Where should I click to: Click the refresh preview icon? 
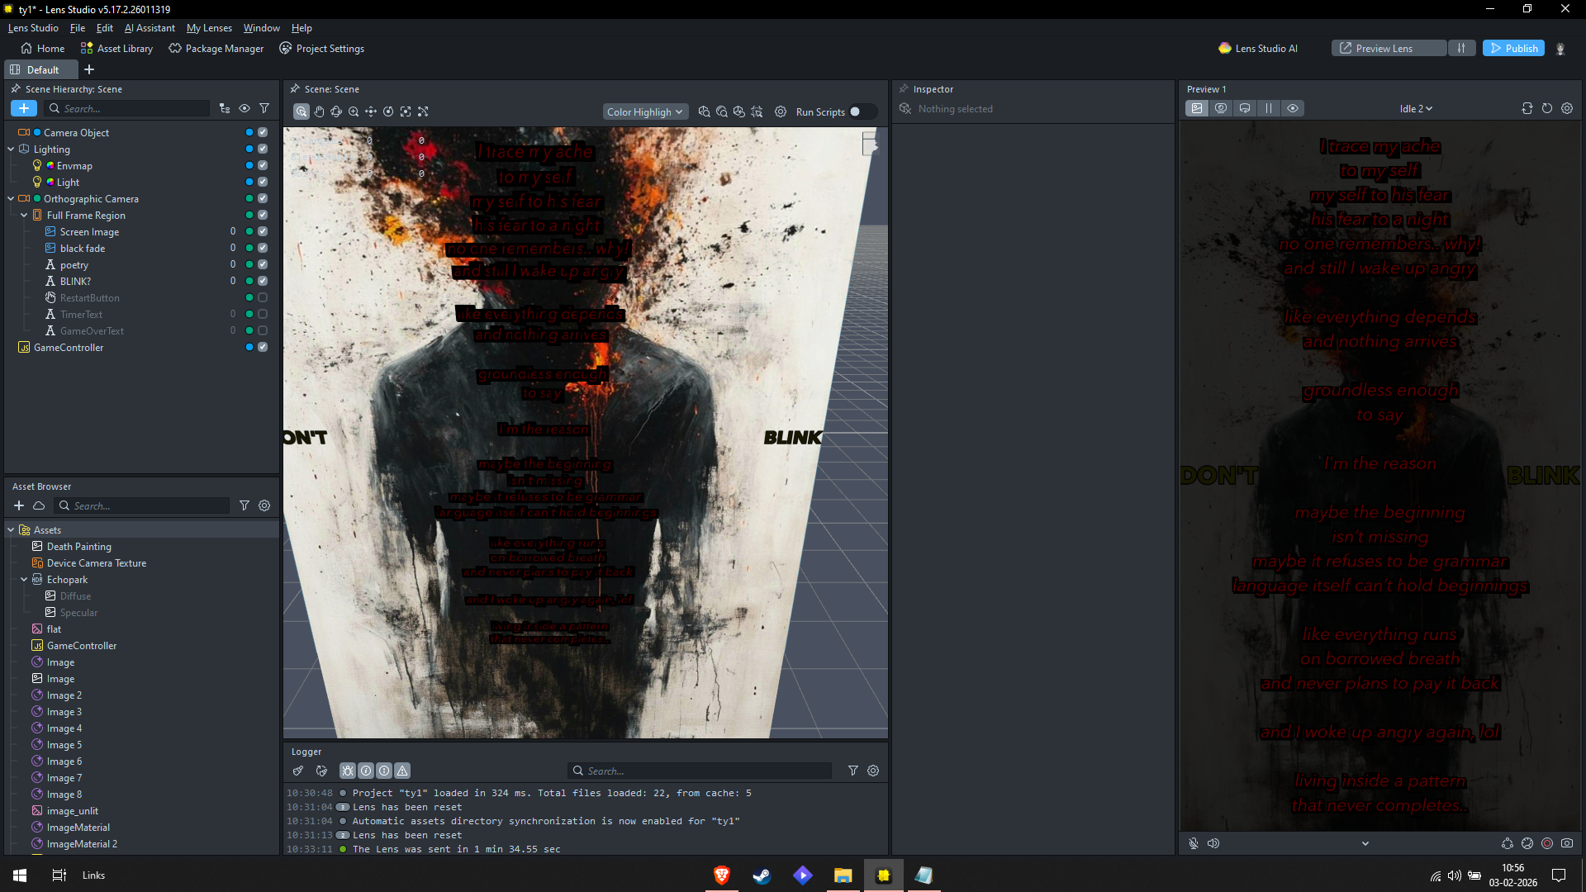point(1546,108)
